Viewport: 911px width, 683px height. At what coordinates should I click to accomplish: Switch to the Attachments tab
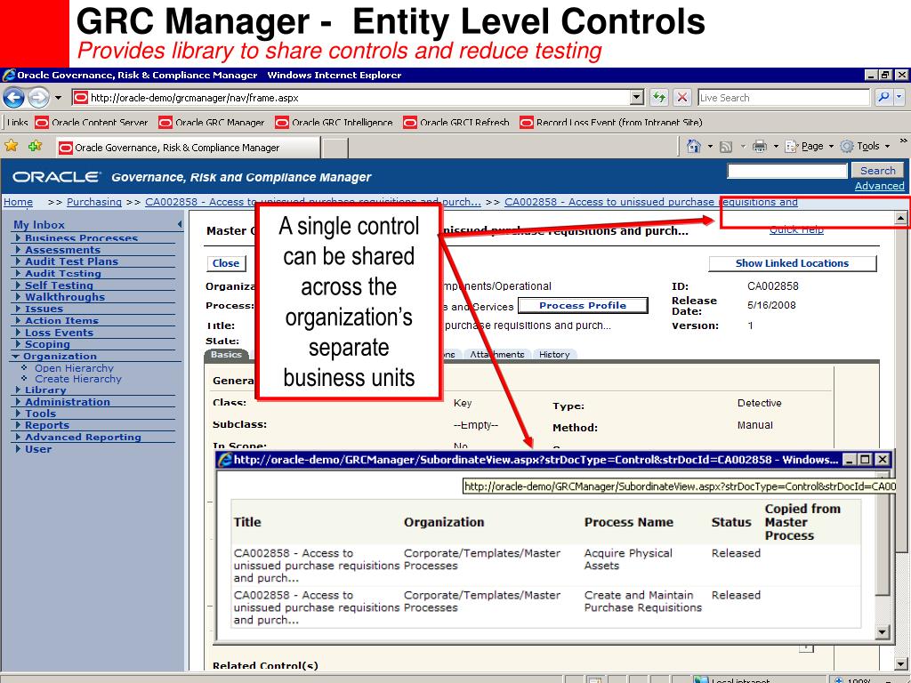pyautogui.click(x=496, y=354)
